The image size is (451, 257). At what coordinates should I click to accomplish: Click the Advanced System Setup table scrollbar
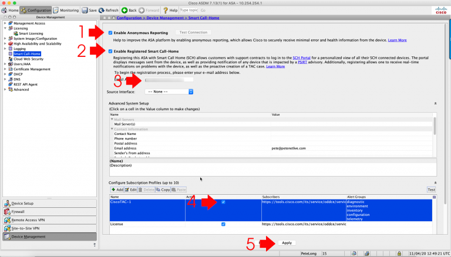click(435, 126)
